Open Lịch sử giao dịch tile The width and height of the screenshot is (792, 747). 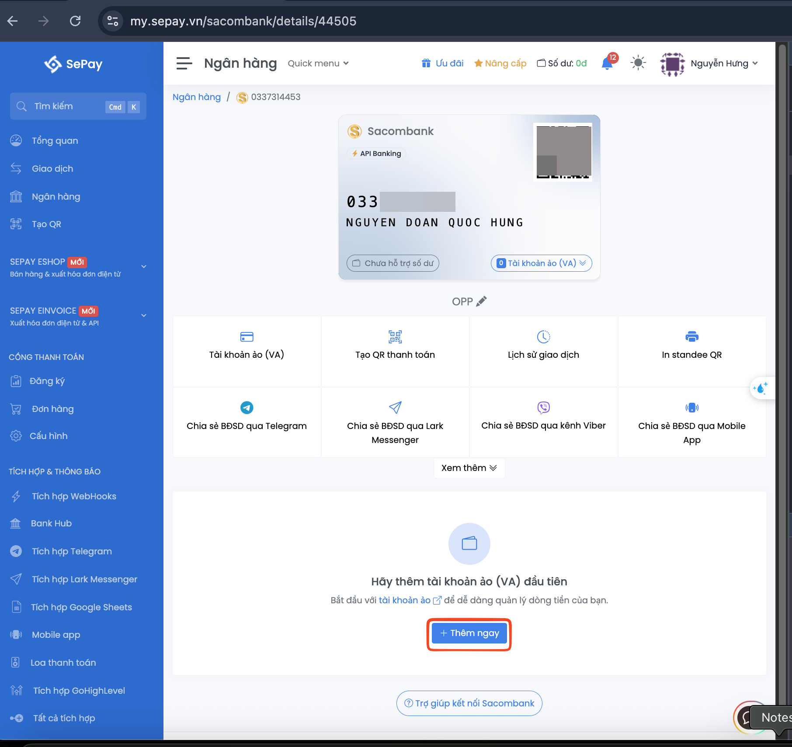coord(543,345)
